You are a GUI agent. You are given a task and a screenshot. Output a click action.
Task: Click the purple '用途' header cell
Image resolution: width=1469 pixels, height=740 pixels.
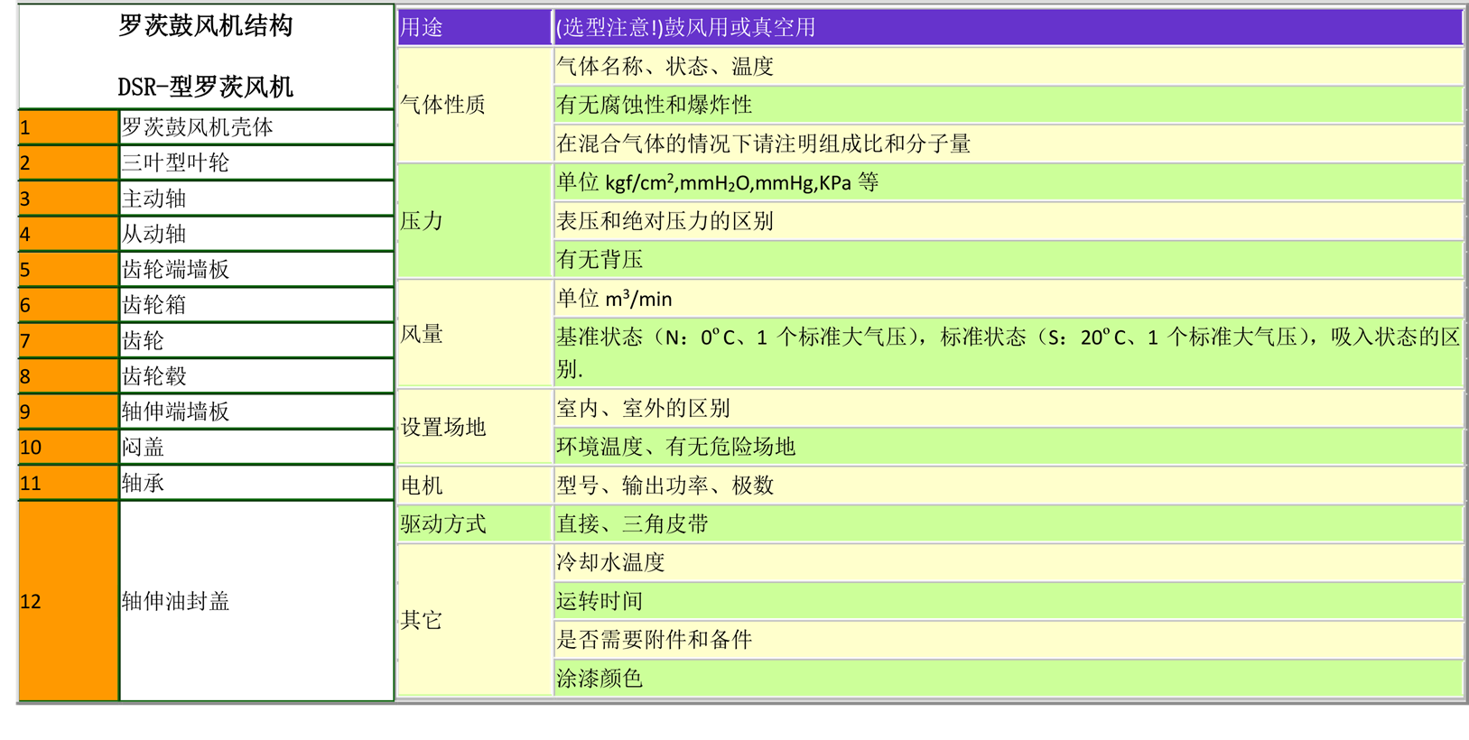tap(474, 28)
